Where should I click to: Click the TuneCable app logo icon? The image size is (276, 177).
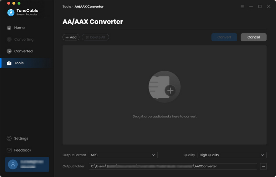(11, 12)
